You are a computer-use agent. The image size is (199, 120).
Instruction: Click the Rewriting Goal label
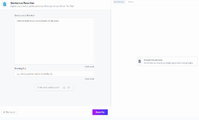[20, 69]
